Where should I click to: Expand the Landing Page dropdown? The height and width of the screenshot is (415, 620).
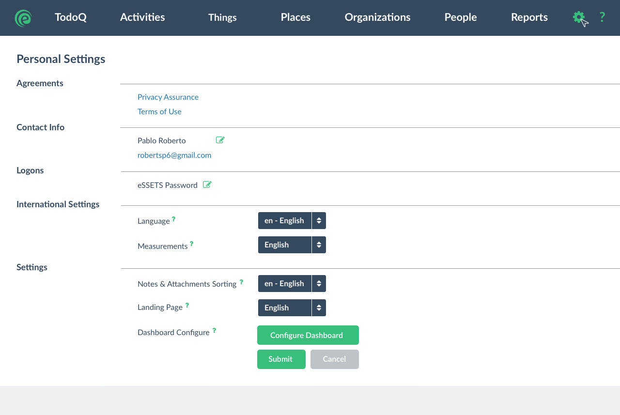tap(292, 307)
